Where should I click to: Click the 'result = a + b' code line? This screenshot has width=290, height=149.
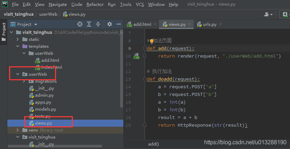[178, 118]
